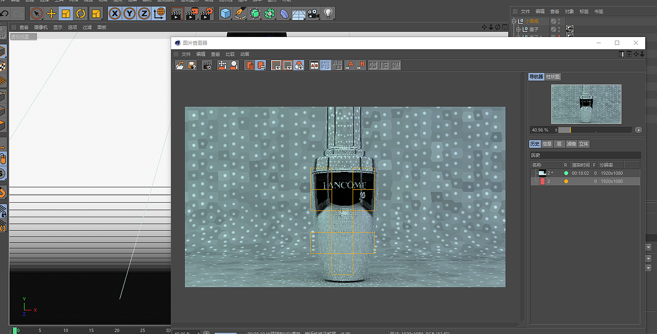657x334 pixels.
Task: Click Stop Rendering clapperboard icon in Picture Viewer
Action: click(207, 65)
